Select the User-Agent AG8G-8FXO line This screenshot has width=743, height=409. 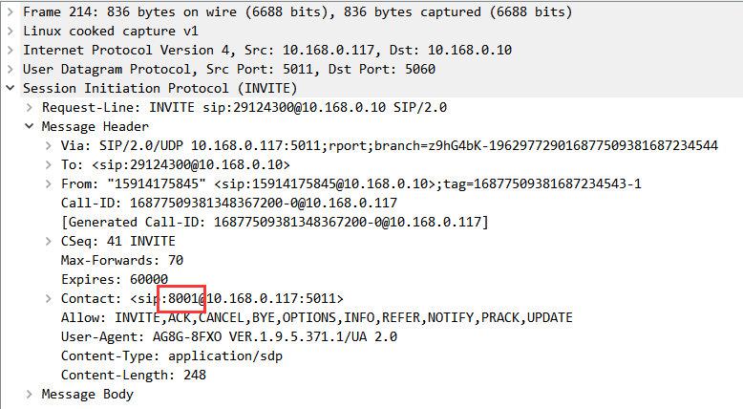point(229,336)
